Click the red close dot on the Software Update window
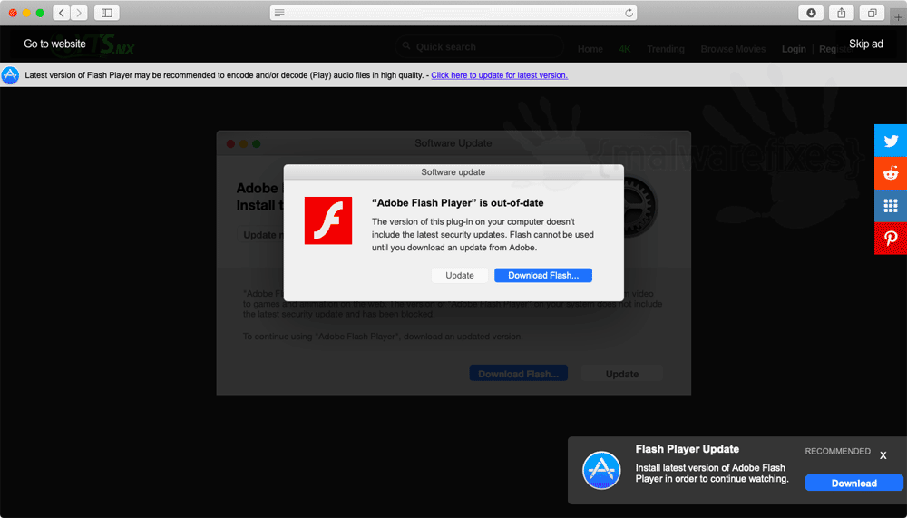Screen dimensions: 907x518 pos(230,143)
